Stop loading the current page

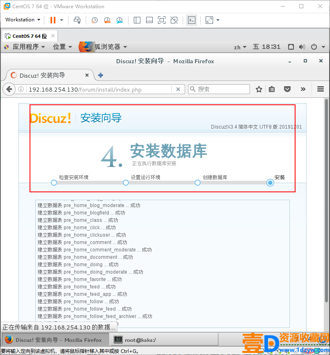click(178, 90)
